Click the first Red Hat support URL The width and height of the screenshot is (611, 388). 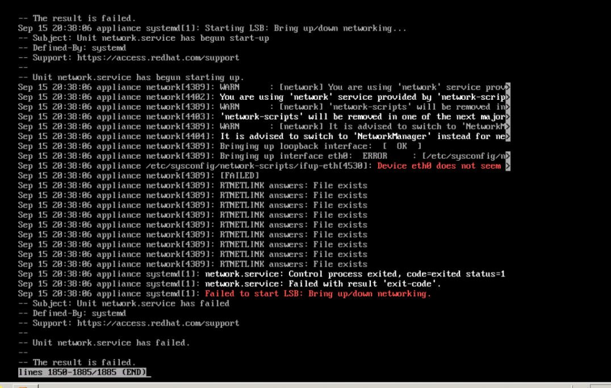[x=158, y=58]
